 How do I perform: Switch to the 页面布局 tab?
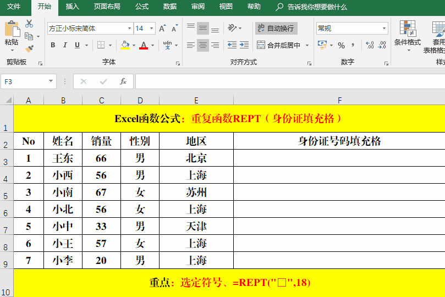107,7
